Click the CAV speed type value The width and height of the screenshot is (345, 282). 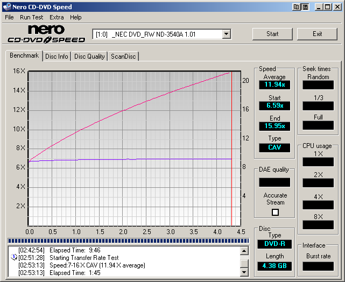tap(274, 147)
